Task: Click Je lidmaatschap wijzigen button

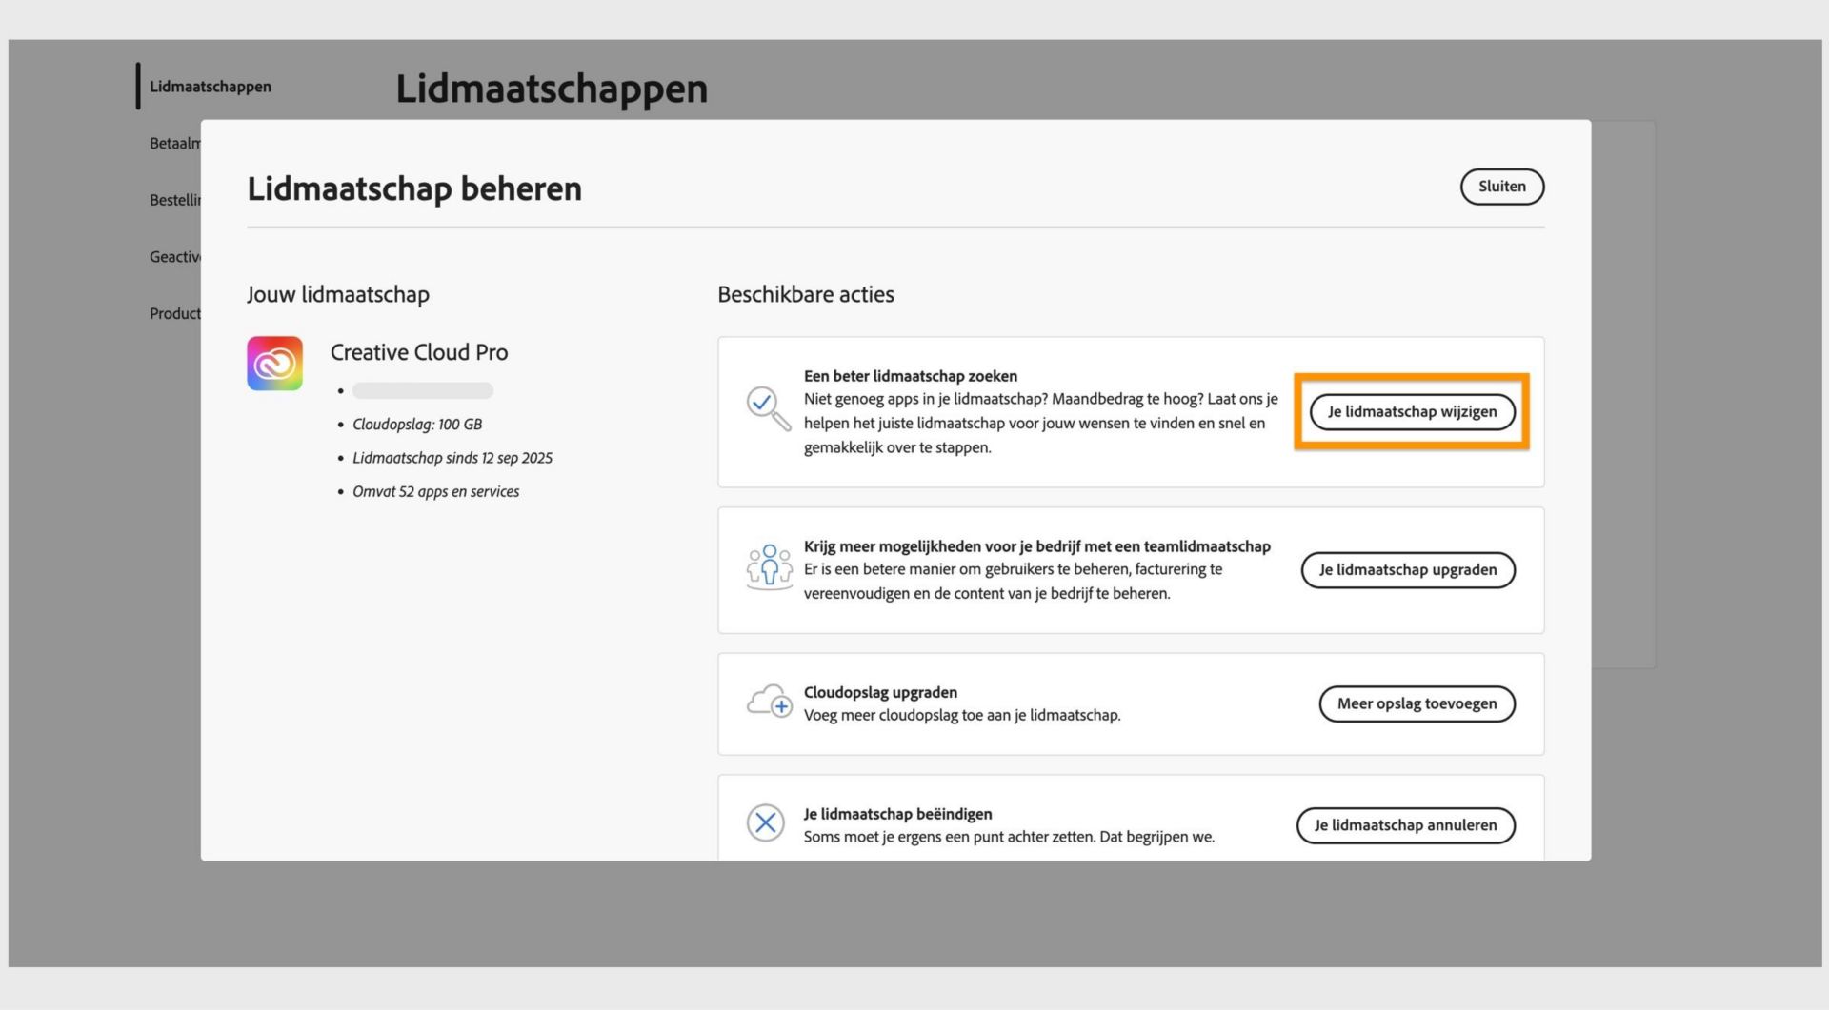Action: 1412,412
